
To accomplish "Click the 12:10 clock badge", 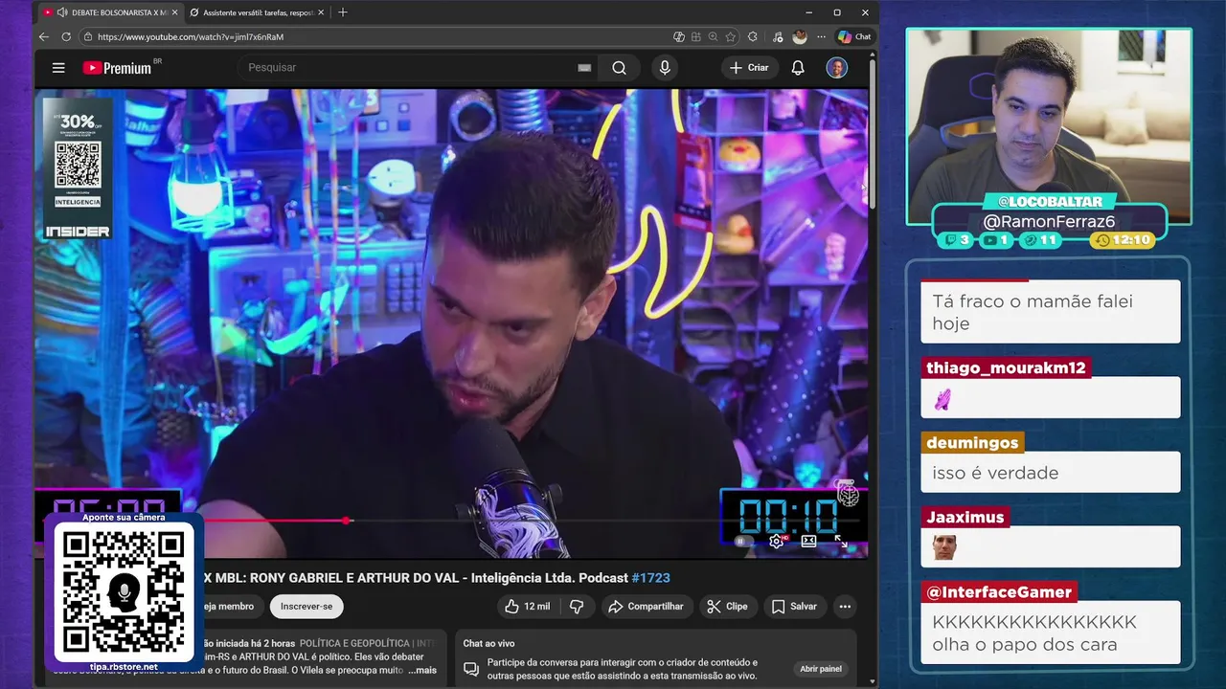I will click(1124, 240).
